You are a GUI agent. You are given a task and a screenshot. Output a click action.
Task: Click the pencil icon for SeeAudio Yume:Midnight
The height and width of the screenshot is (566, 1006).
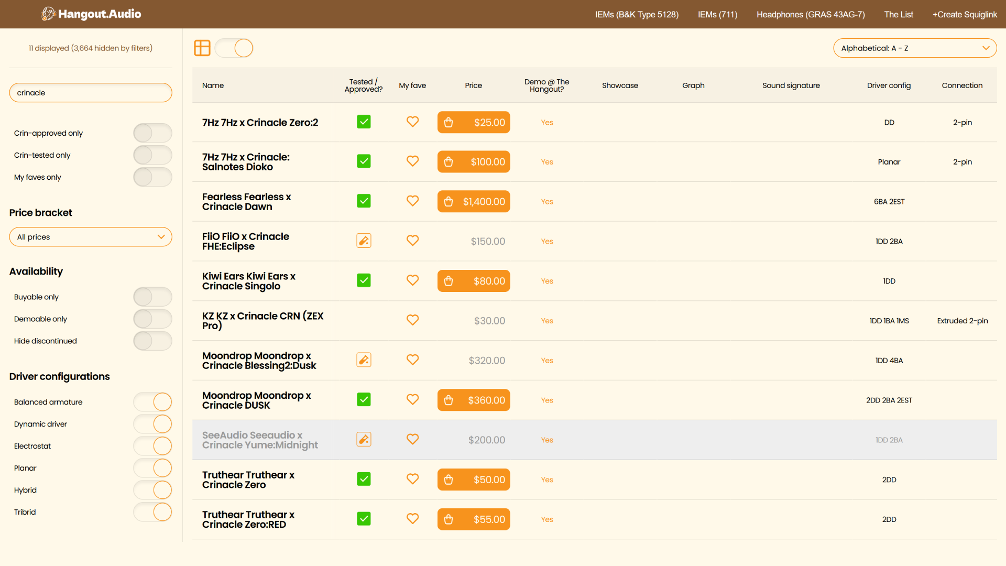pyautogui.click(x=364, y=439)
